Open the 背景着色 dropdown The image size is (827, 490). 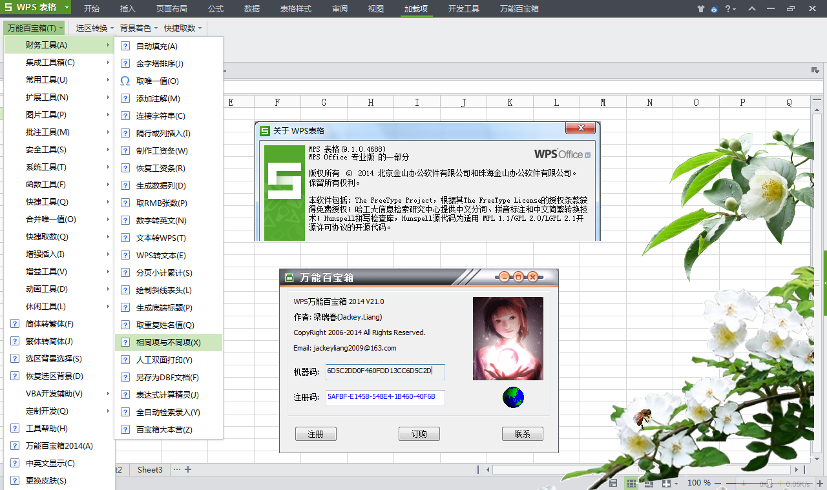pos(138,28)
